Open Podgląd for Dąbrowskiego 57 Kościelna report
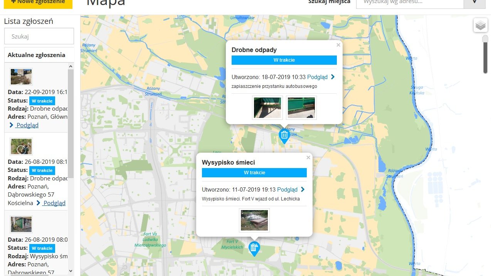Screen dimensions: 491x276 [x=54, y=203]
